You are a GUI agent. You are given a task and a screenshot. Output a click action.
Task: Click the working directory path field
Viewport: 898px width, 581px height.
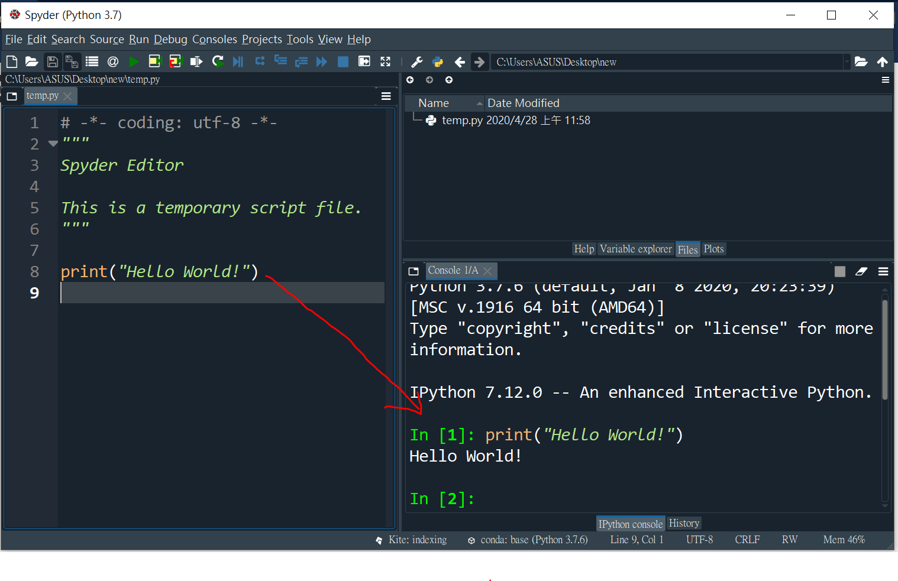click(x=667, y=62)
